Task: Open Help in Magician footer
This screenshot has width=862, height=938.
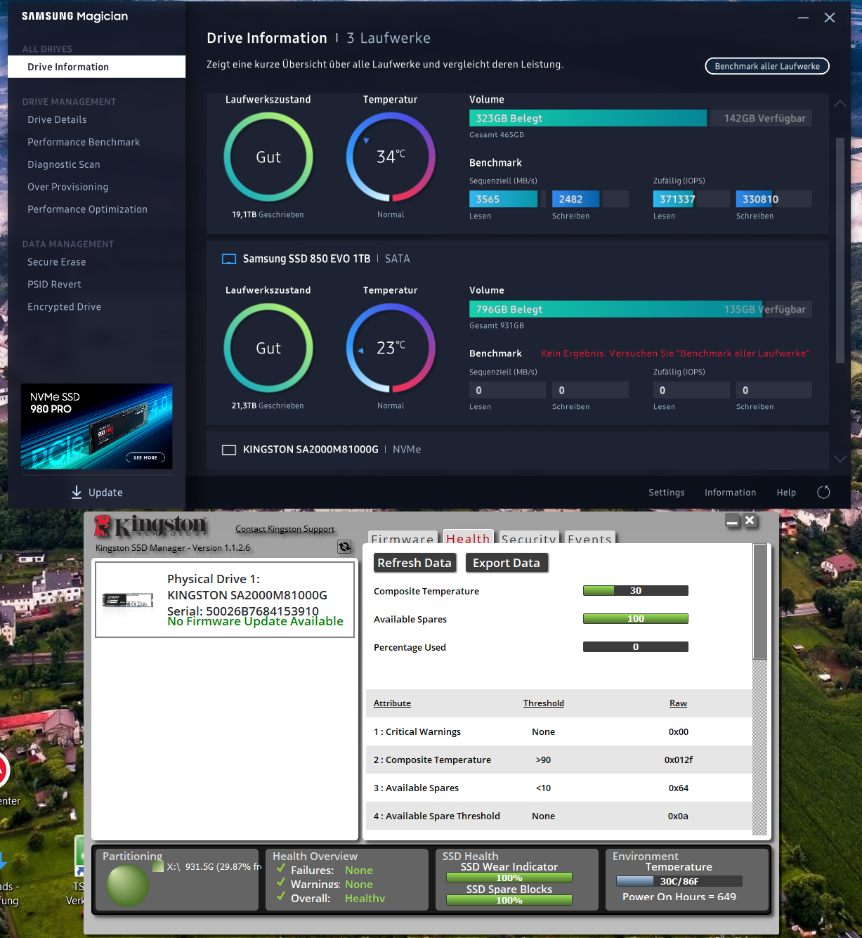Action: pyautogui.click(x=786, y=493)
